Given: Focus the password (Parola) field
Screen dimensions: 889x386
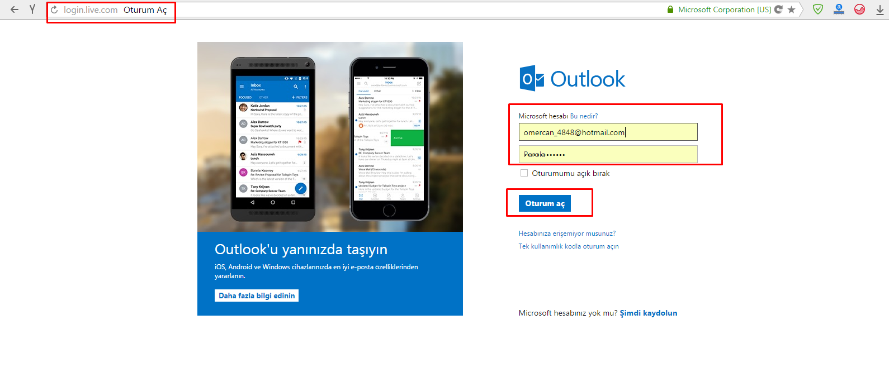Looking at the screenshot, I should coord(608,154).
